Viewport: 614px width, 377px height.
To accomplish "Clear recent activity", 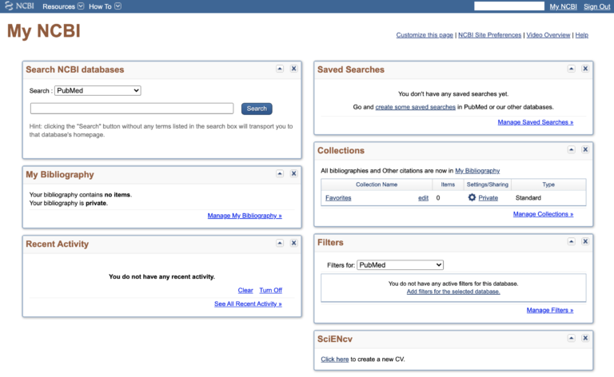I will [245, 290].
